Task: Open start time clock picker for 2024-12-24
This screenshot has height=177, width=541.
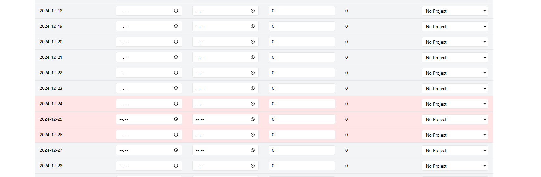Action: tap(176, 104)
